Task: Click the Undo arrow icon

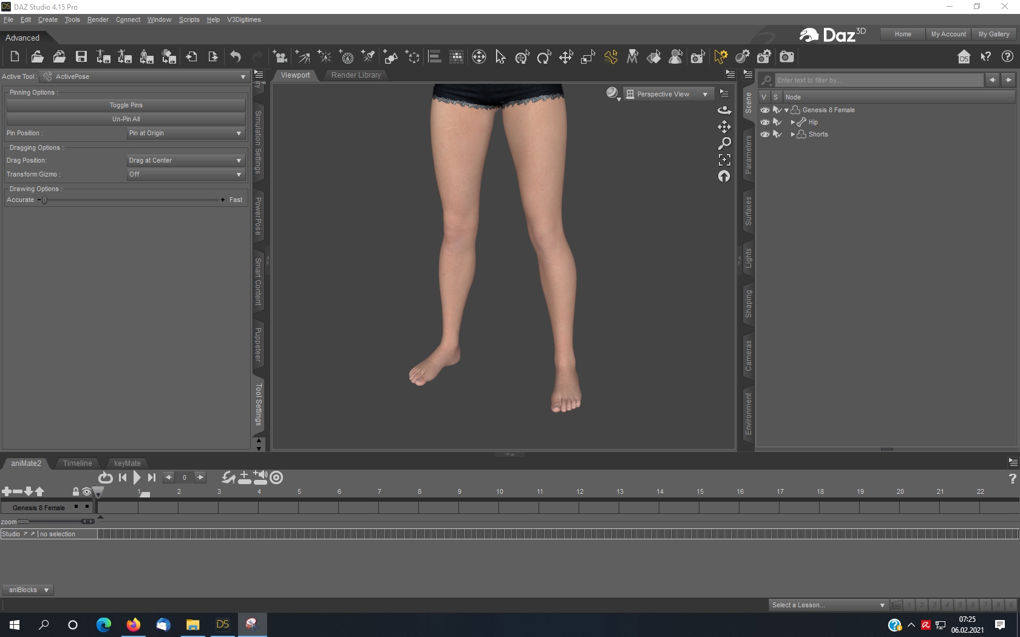Action: 236,57
